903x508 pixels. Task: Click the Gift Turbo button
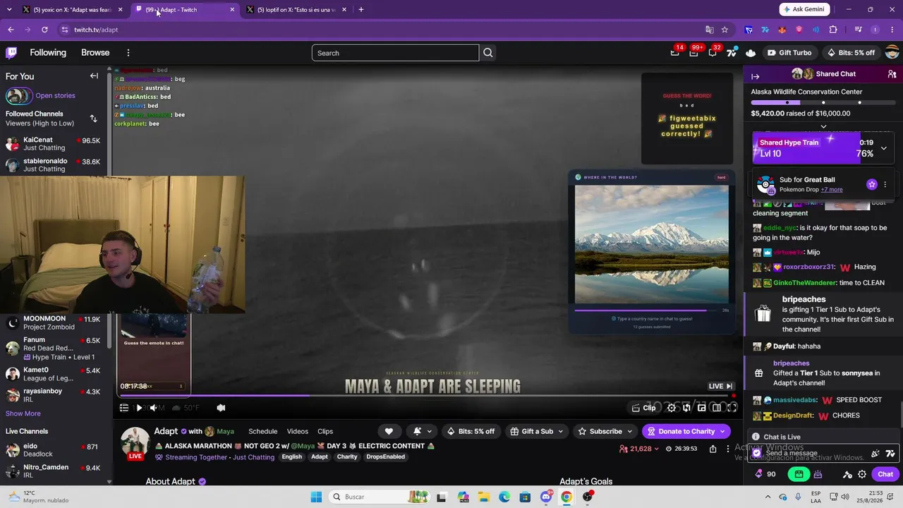789,53
